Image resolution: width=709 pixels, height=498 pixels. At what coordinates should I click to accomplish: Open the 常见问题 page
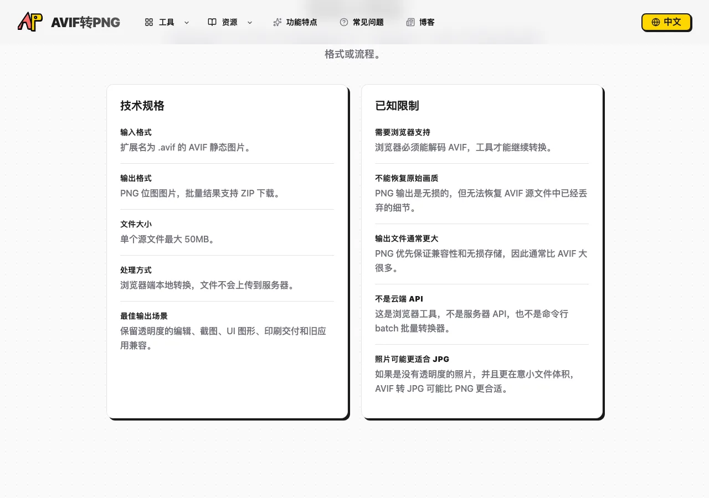coord(362,22)
